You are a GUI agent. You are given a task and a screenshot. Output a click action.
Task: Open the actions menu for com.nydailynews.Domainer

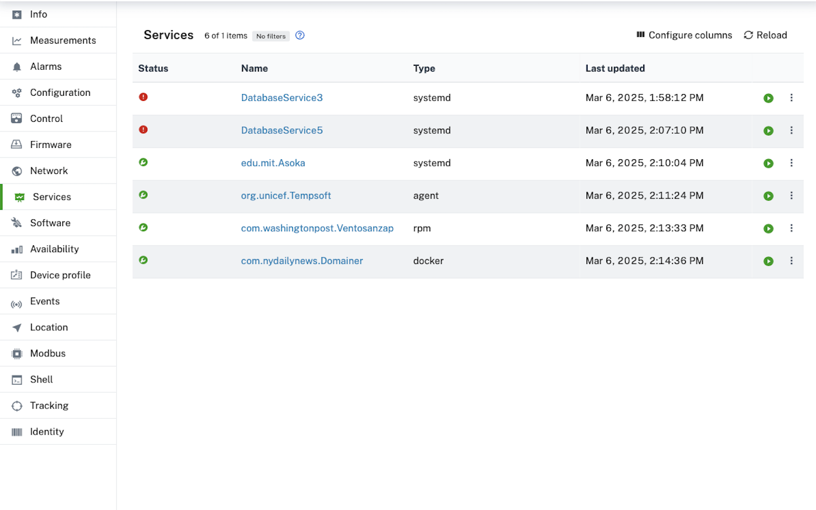(x=792, y=261)
